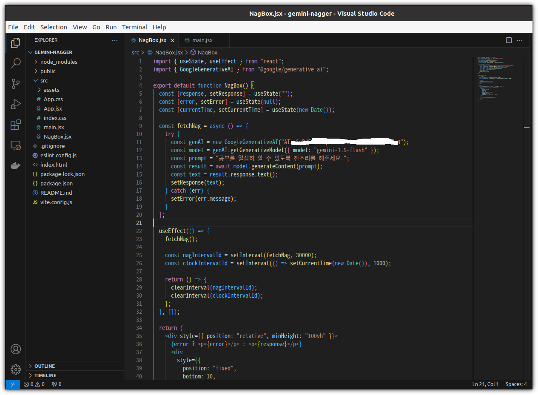Viewport: 538px width, 395px height.
Task: Select the NagBox.jsx editor tab
Action: [152, 40]
